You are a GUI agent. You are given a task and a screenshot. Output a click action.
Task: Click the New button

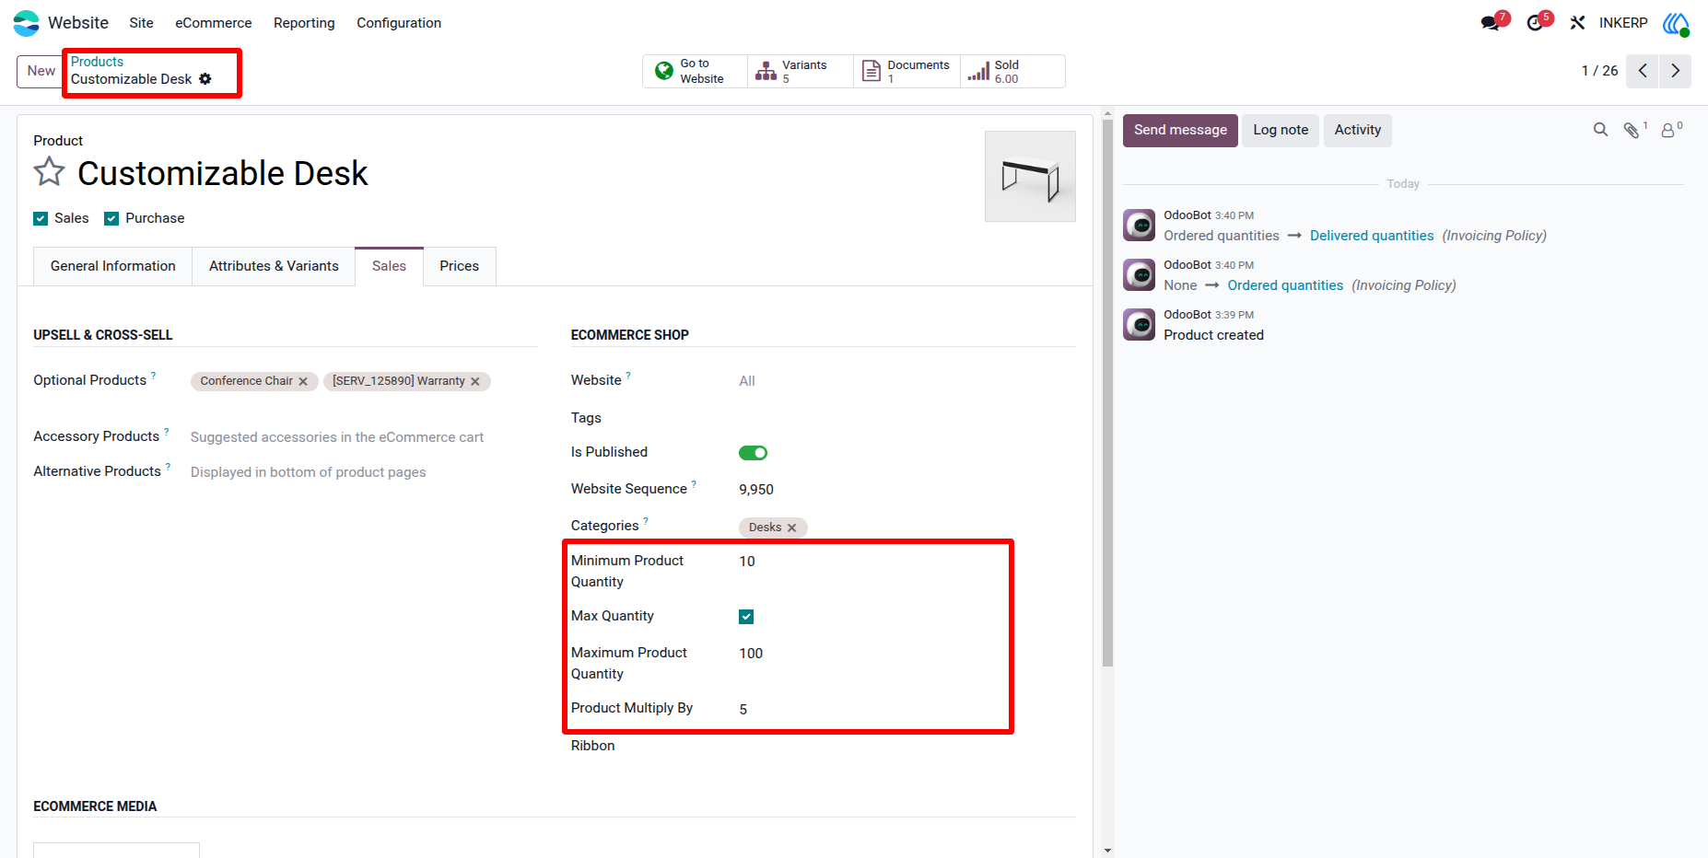(x=41, y=71)
